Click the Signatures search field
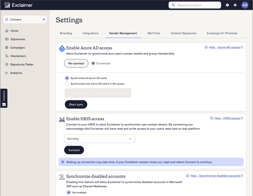 (195, 5)
